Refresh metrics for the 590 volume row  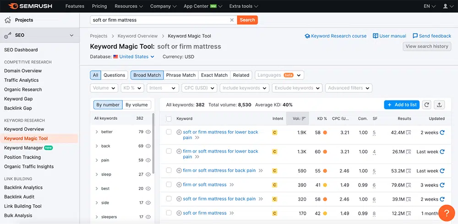442,171
